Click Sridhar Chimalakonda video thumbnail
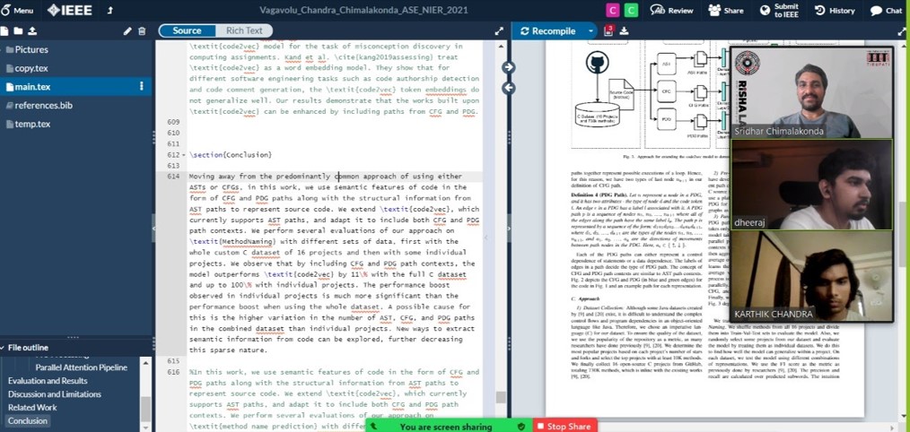Viewport: 910px width, 432px height. click(x=810, y=92)
